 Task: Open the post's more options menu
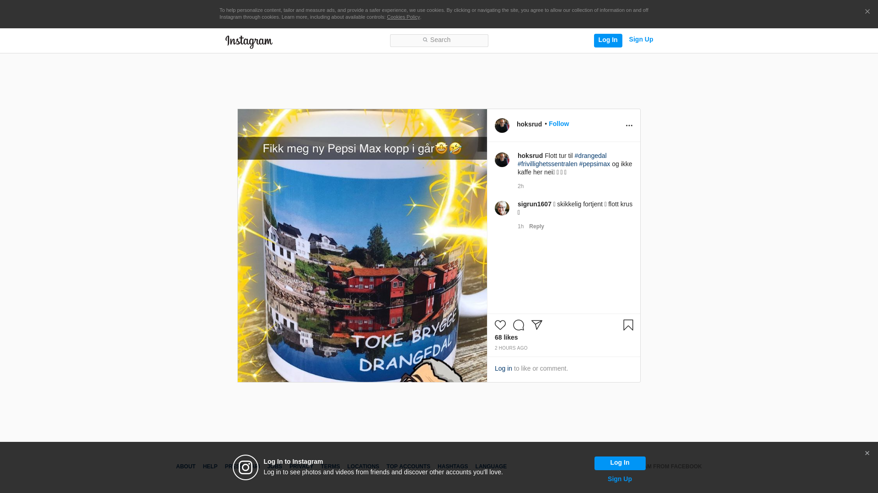629,126
